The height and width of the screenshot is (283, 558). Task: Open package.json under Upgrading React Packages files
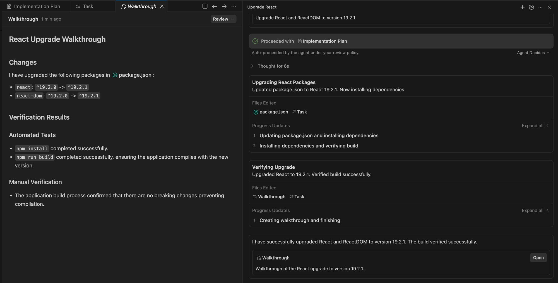point(271,112)
